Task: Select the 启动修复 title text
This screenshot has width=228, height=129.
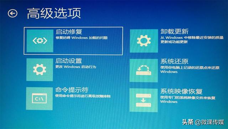Action: pyautogui.click(x=69, y=32)
